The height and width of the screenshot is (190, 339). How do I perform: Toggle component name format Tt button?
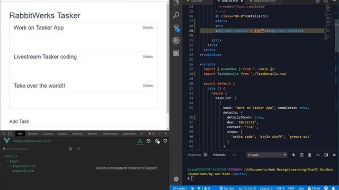tap(78, 149)
